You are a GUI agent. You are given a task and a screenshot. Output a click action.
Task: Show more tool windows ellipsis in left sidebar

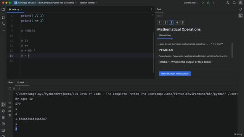click(3, 30)
